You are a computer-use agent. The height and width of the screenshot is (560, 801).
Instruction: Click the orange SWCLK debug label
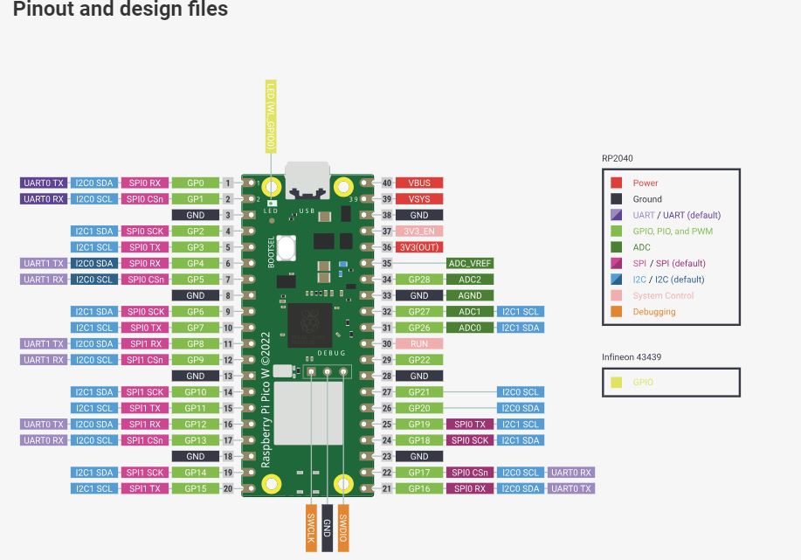click(311, 528)
